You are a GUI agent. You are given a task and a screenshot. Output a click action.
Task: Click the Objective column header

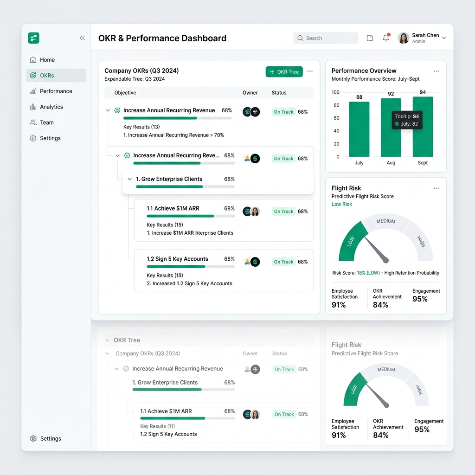[125, 93]
